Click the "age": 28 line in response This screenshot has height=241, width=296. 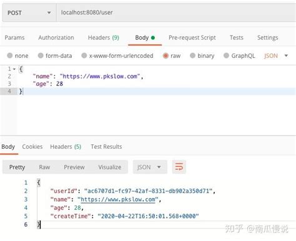(x=67, y=208)
